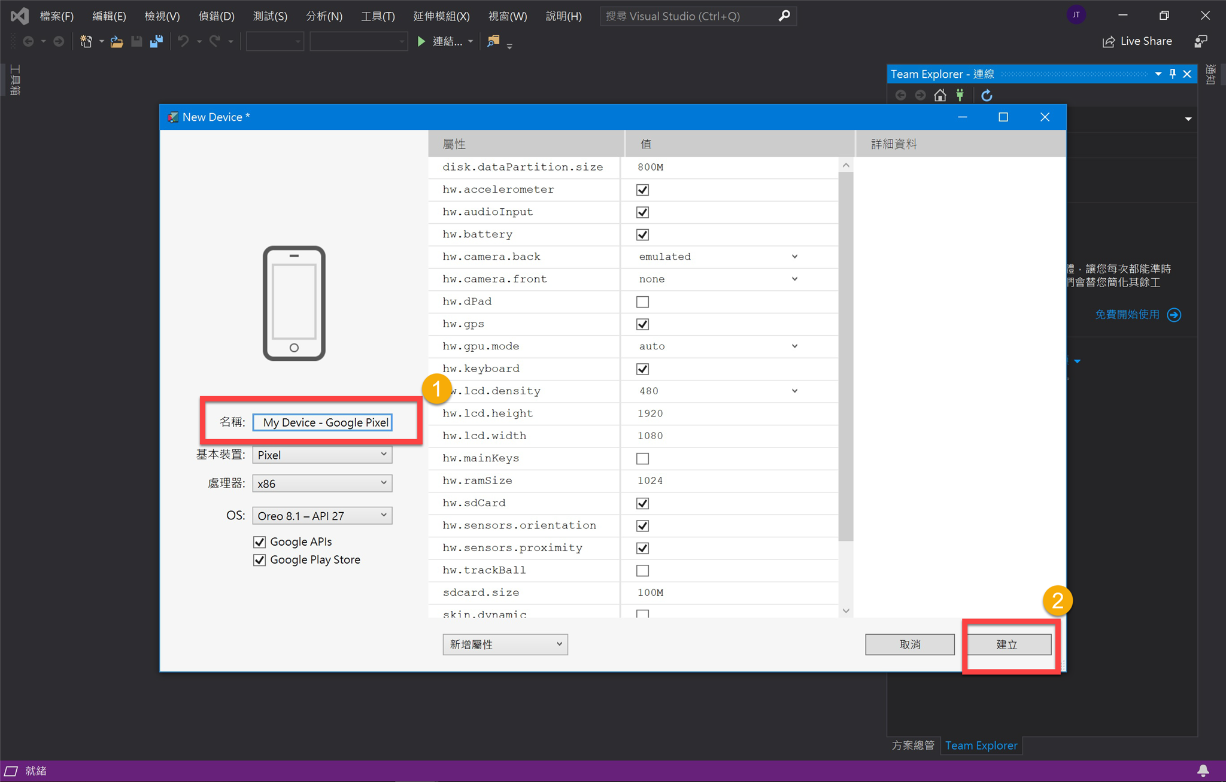Screen dimensions: 1226x782
Task: Switch to the Team Explorer tab
Action: [981, 746]
